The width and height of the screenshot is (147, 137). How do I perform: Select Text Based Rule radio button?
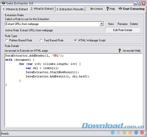tap(41, 40)
